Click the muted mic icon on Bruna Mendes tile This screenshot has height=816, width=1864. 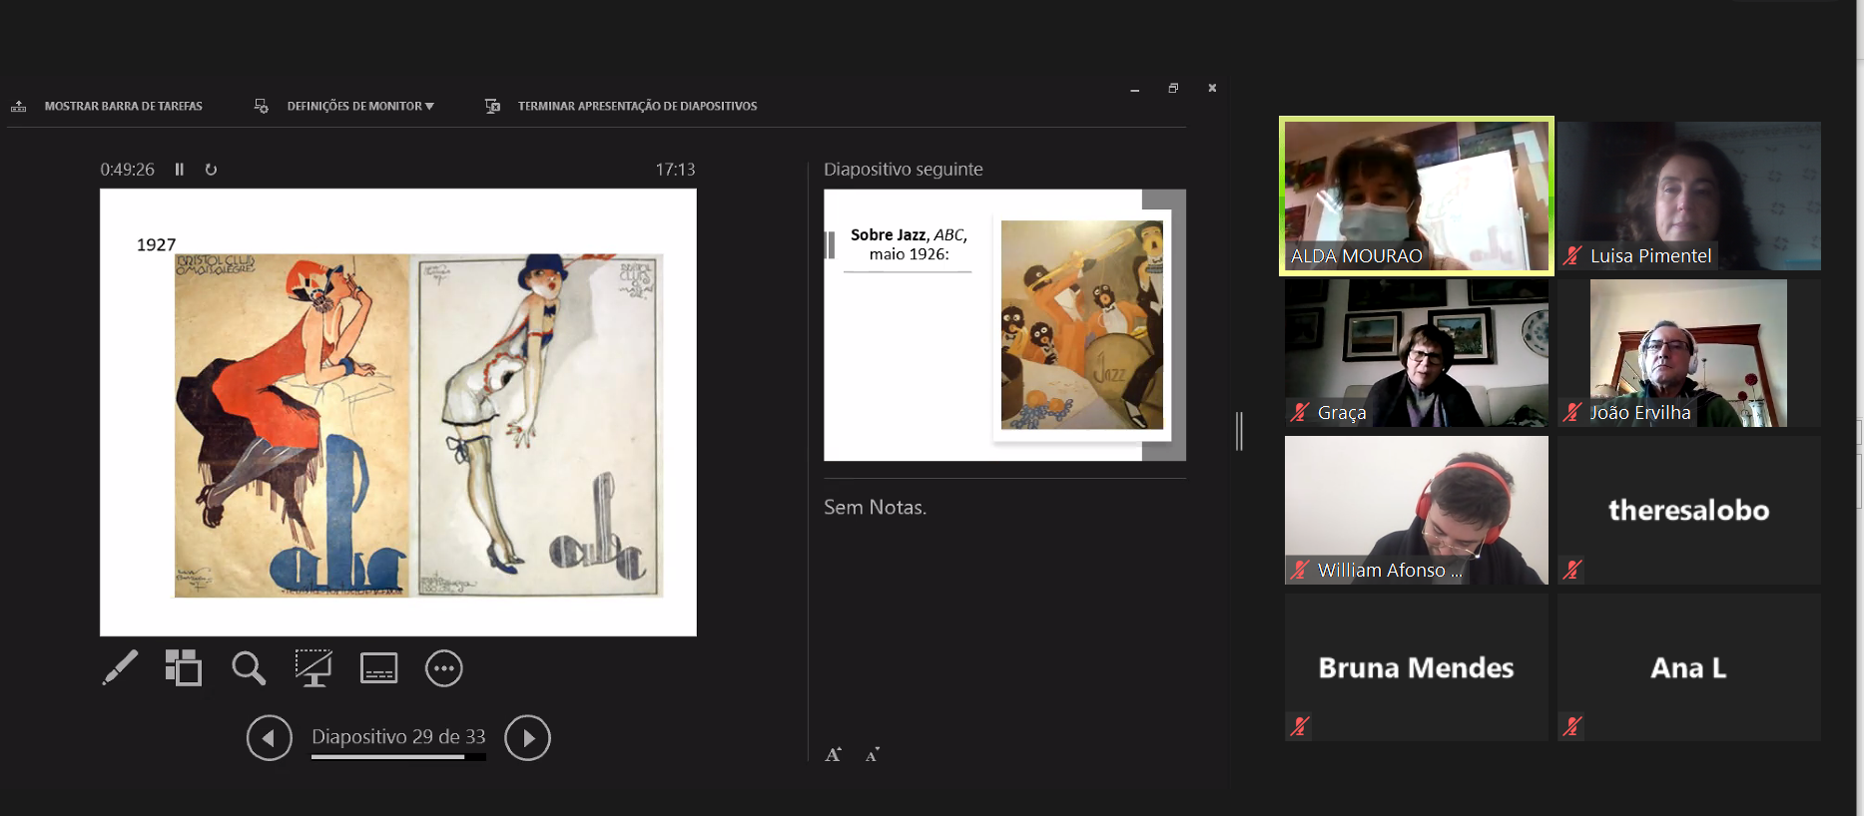(x=1299, y=726)
